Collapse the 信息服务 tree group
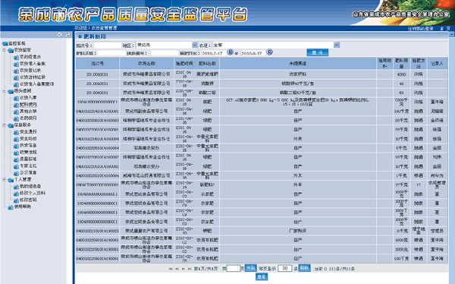Image resolution: width=455 pixels, height=284 pixels. 5,125
